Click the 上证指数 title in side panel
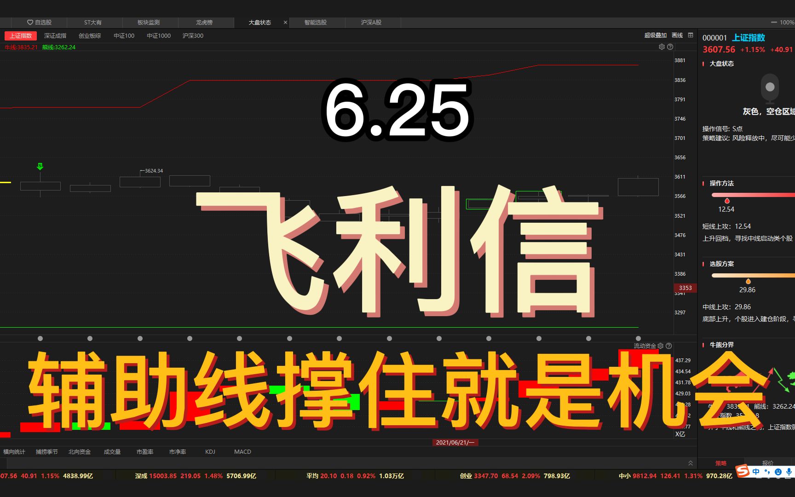 pos(749,38)
